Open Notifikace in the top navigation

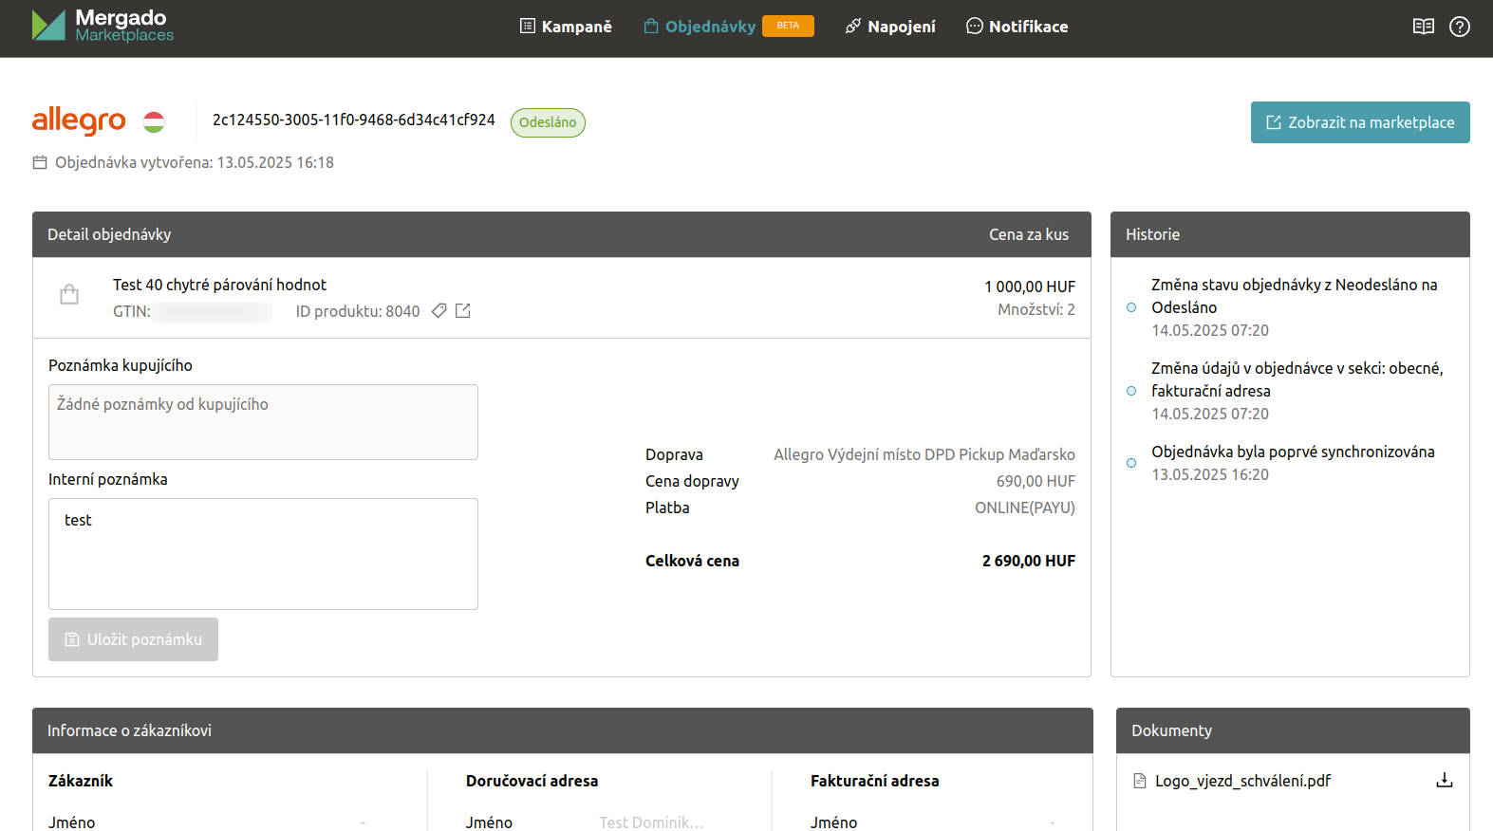[1017, 27]
